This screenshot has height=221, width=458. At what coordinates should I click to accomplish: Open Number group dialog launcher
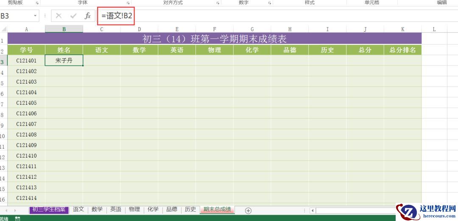click(x=270, y=3)
